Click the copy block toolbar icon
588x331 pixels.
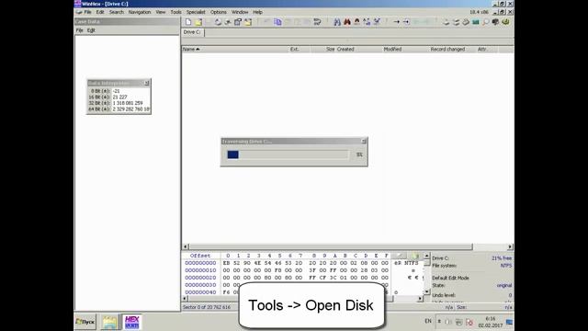coord(277,22)
